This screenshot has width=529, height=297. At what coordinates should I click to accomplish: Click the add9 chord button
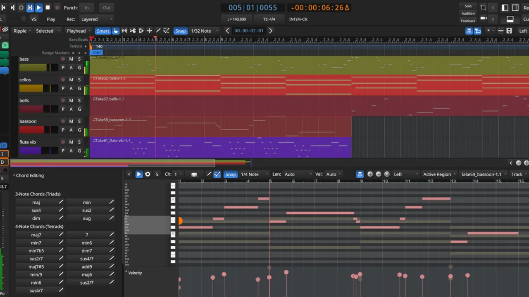click(x=87, y=266)
